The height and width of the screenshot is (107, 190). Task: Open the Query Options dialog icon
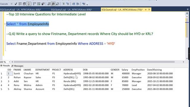pos(24,4)
